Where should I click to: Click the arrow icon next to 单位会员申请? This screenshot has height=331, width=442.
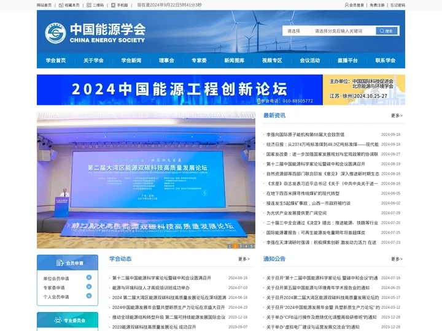pos(89,278)
